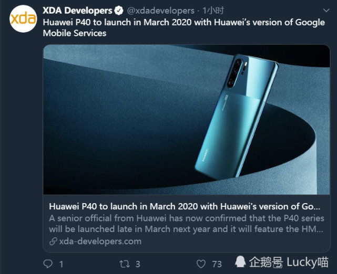Screen dimensions: 337x274
Task: Click the reply speech bubble icon
Action: (x=48, y=264)
